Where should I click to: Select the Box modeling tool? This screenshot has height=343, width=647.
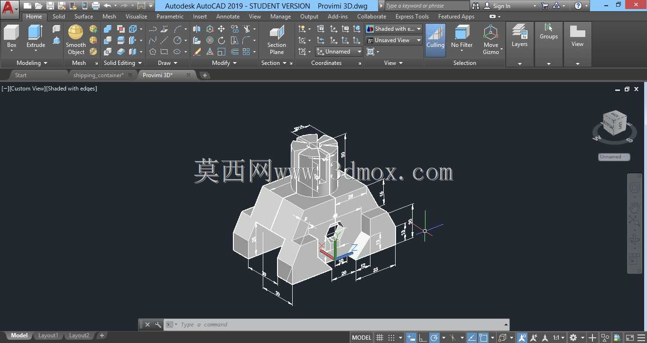tap(11, 37)
